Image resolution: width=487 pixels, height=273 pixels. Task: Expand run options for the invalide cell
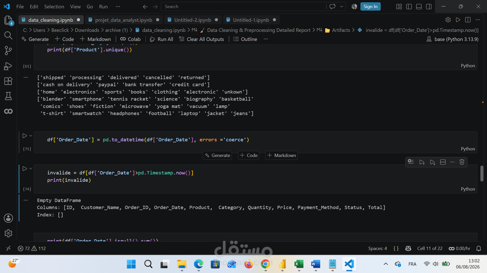tap(31, 169)
